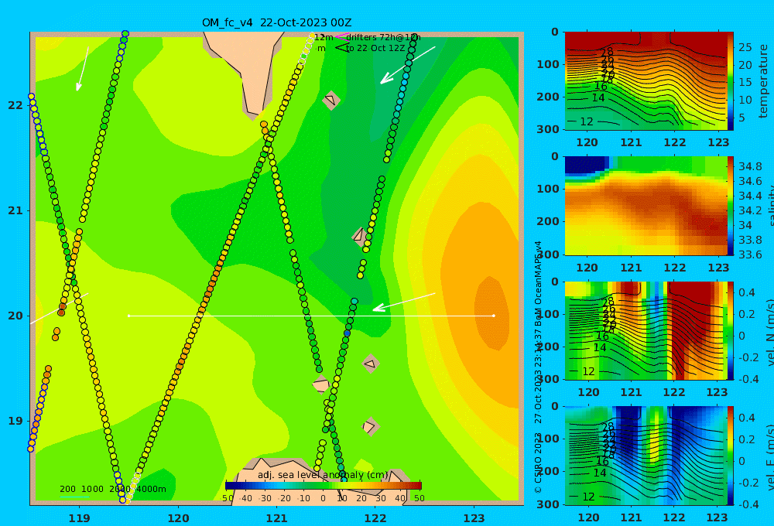Open the vel. E velocity section panel
This screenshot has width=774, height=526.
click(646, 456)
